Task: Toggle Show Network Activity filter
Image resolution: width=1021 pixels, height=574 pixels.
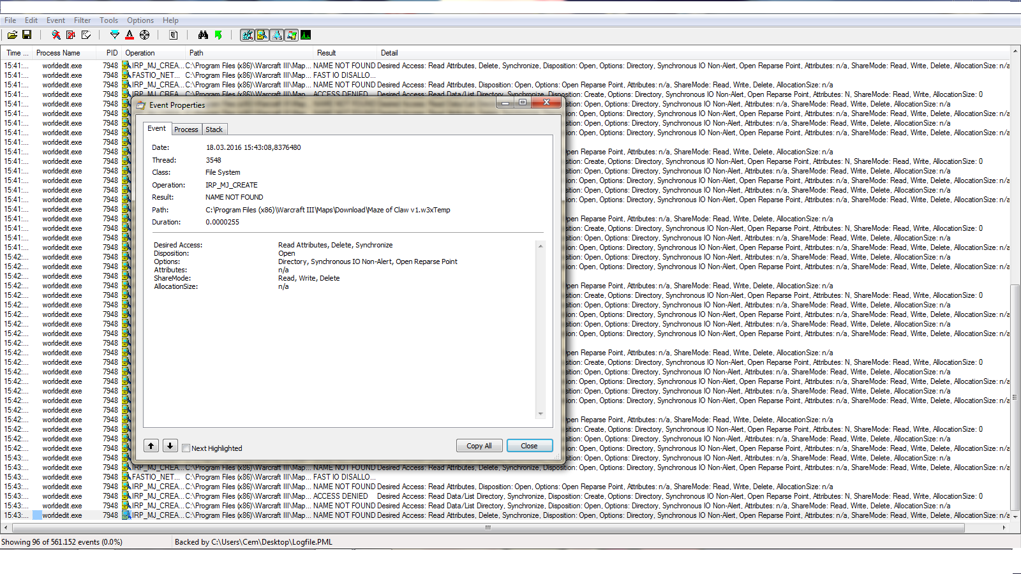Action: 278,35
